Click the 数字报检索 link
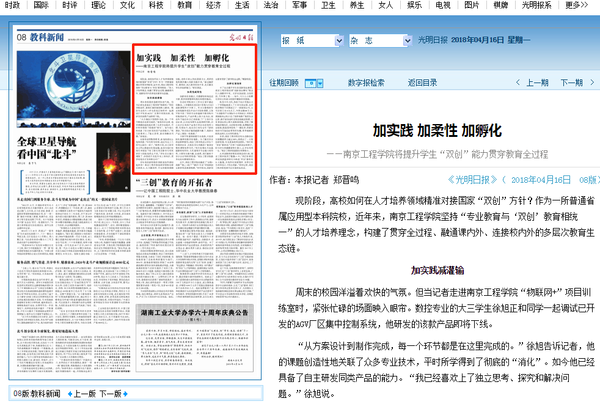600x404 pixels. (x=366, y=83)
